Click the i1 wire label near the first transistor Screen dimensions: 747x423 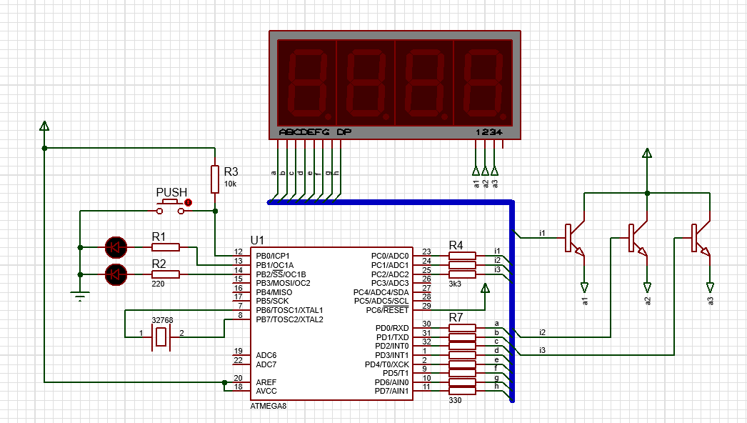click(542, 233)
